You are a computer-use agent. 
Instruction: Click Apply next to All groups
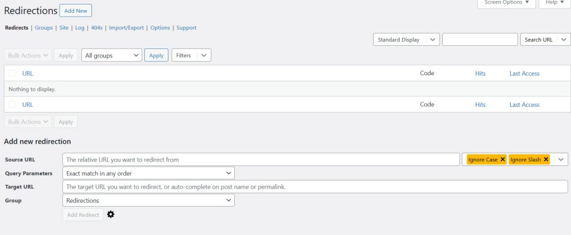(156, 55)
